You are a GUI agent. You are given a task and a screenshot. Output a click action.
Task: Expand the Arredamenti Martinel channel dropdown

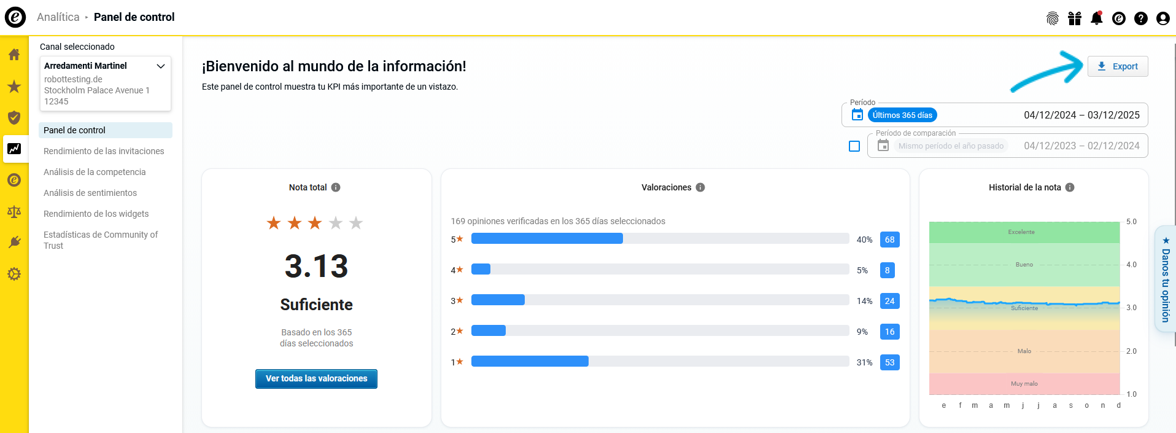(x=161, y=66)
